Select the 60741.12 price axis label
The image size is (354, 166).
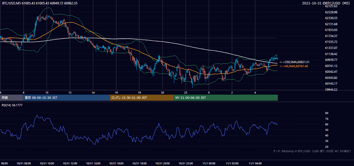tap(331, 66)
